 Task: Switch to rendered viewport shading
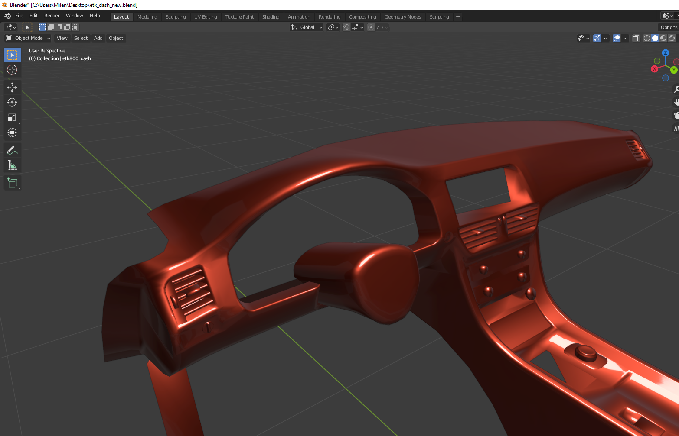click(672, 38)
